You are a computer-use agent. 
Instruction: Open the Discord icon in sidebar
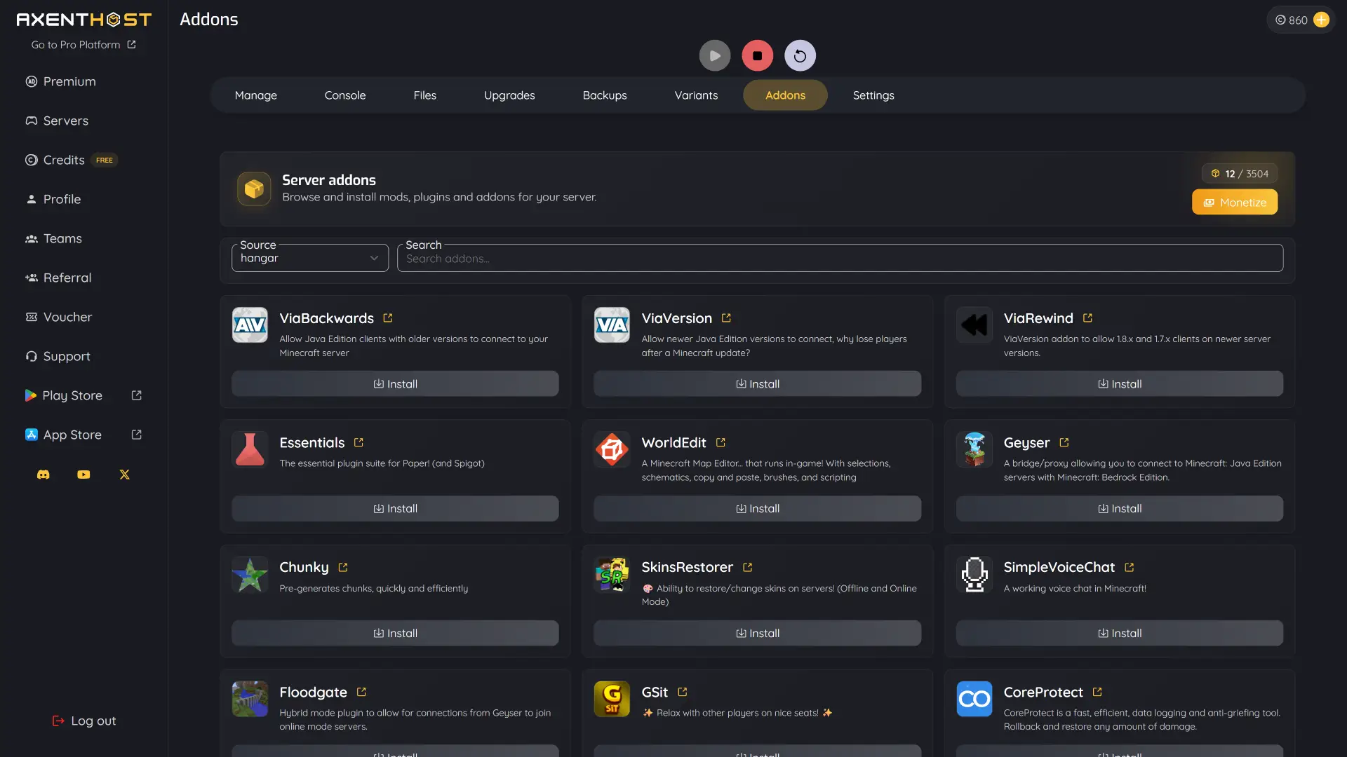[x=43, y=475]
